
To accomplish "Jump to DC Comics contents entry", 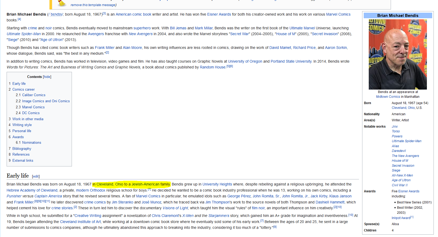I will 31,113.
